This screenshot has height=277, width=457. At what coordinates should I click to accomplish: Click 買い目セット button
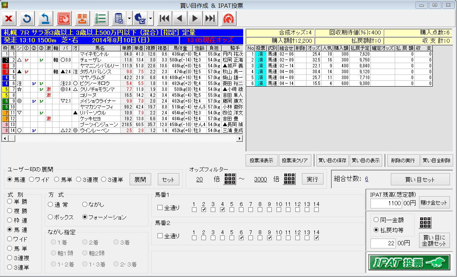coord(420,179)
